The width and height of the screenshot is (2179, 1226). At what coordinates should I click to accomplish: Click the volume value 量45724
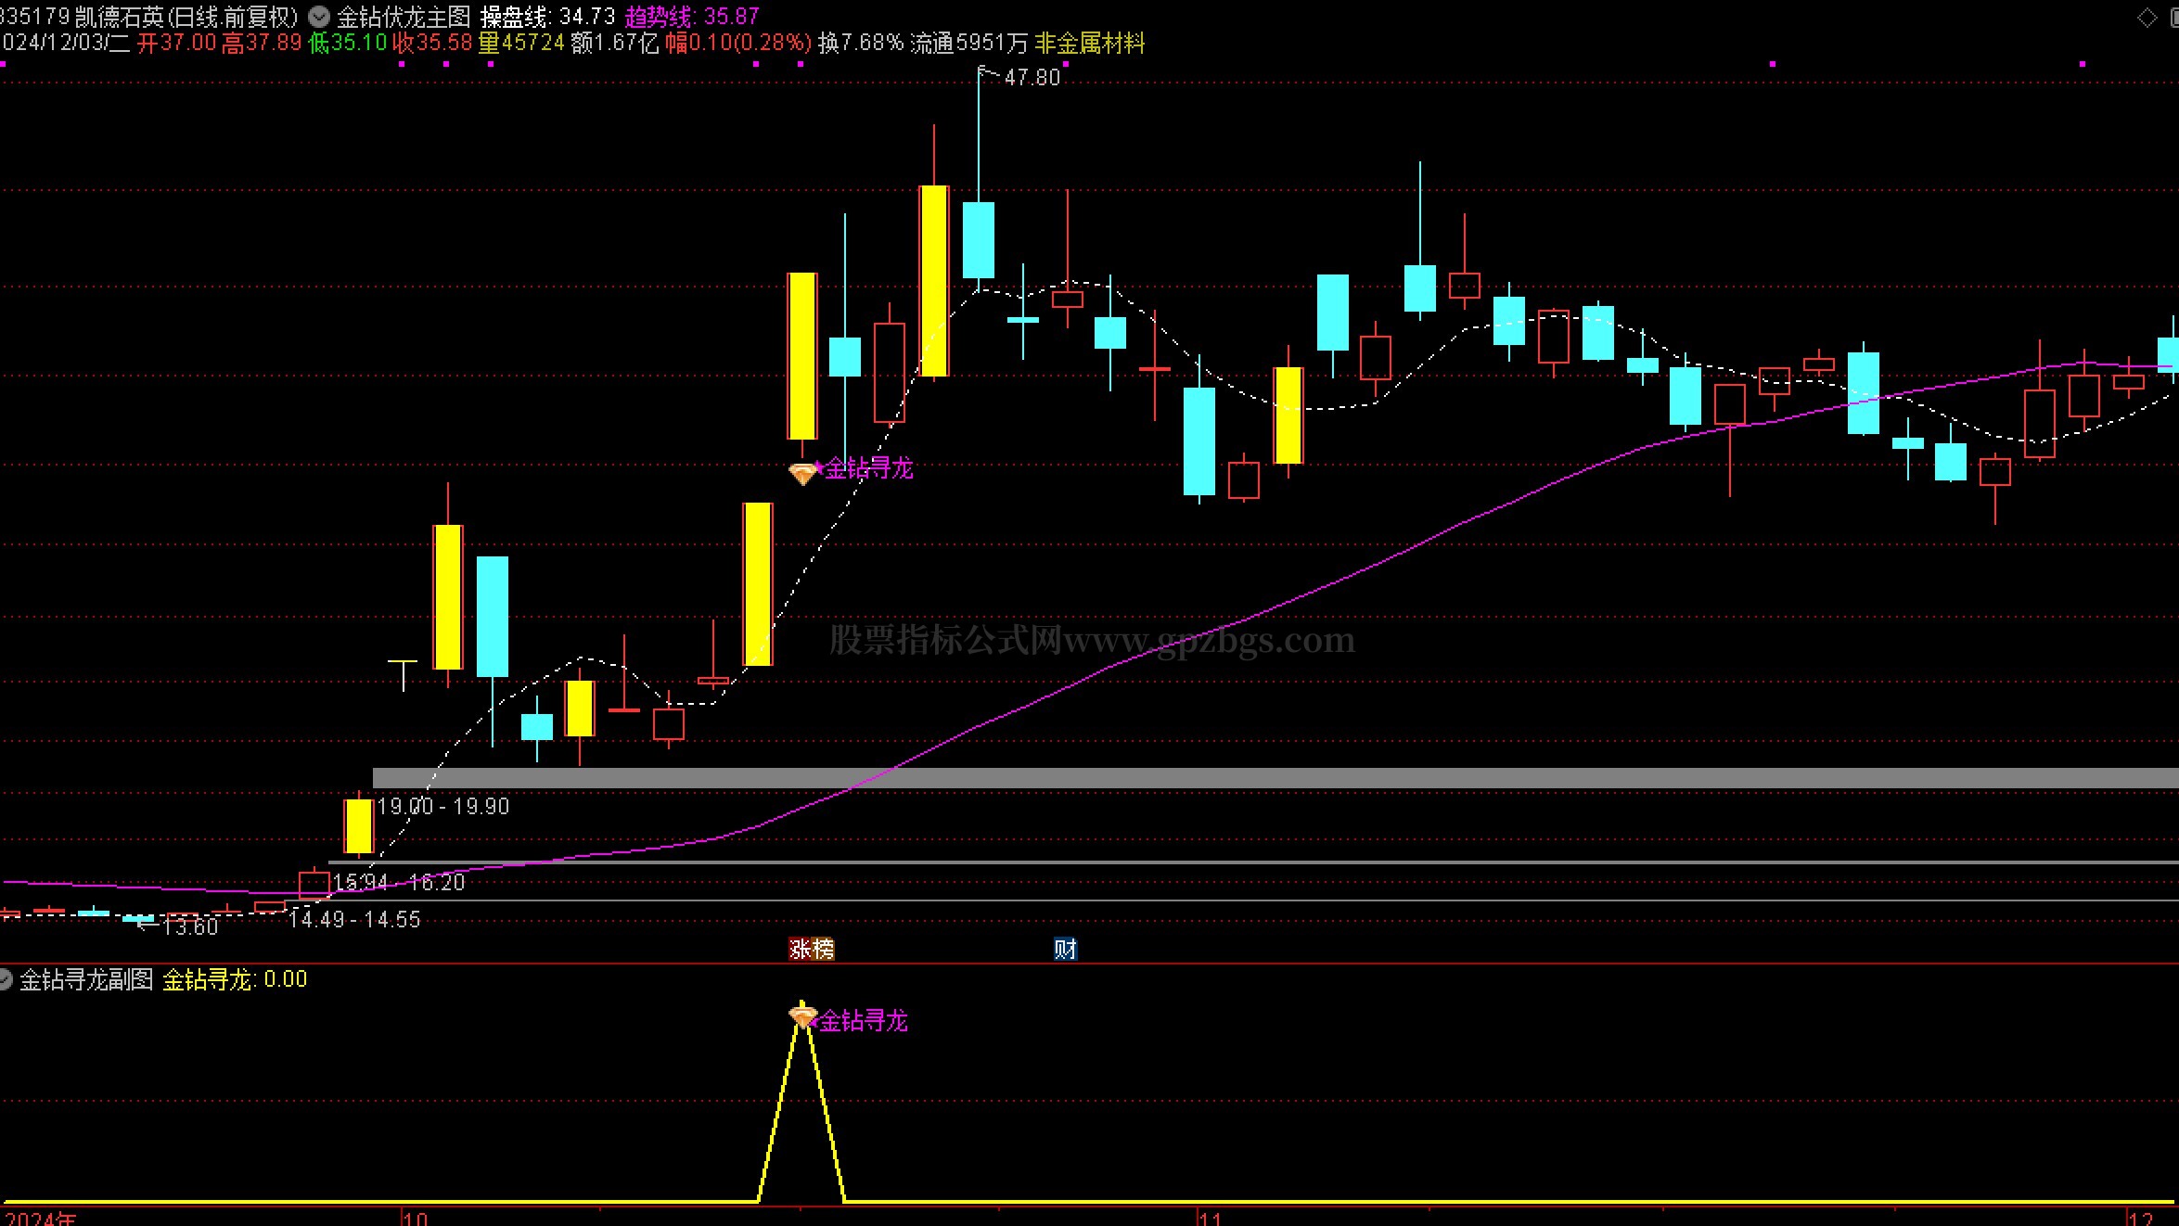coord(521,43)
